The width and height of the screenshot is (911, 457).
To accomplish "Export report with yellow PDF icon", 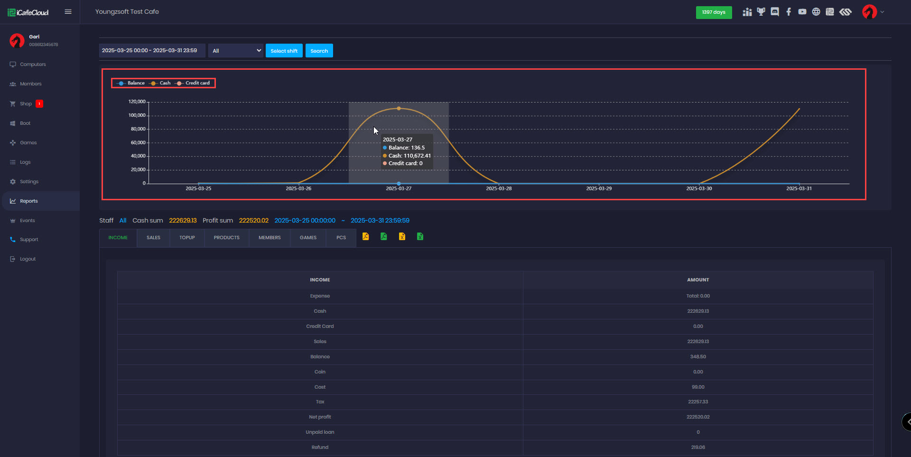I will [365, 236].
